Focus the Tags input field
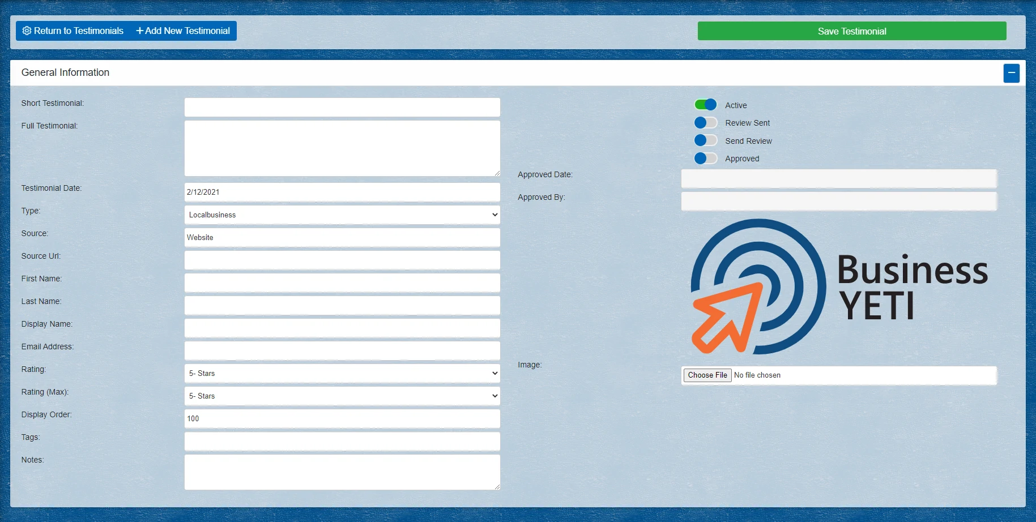 coord(342,441)
